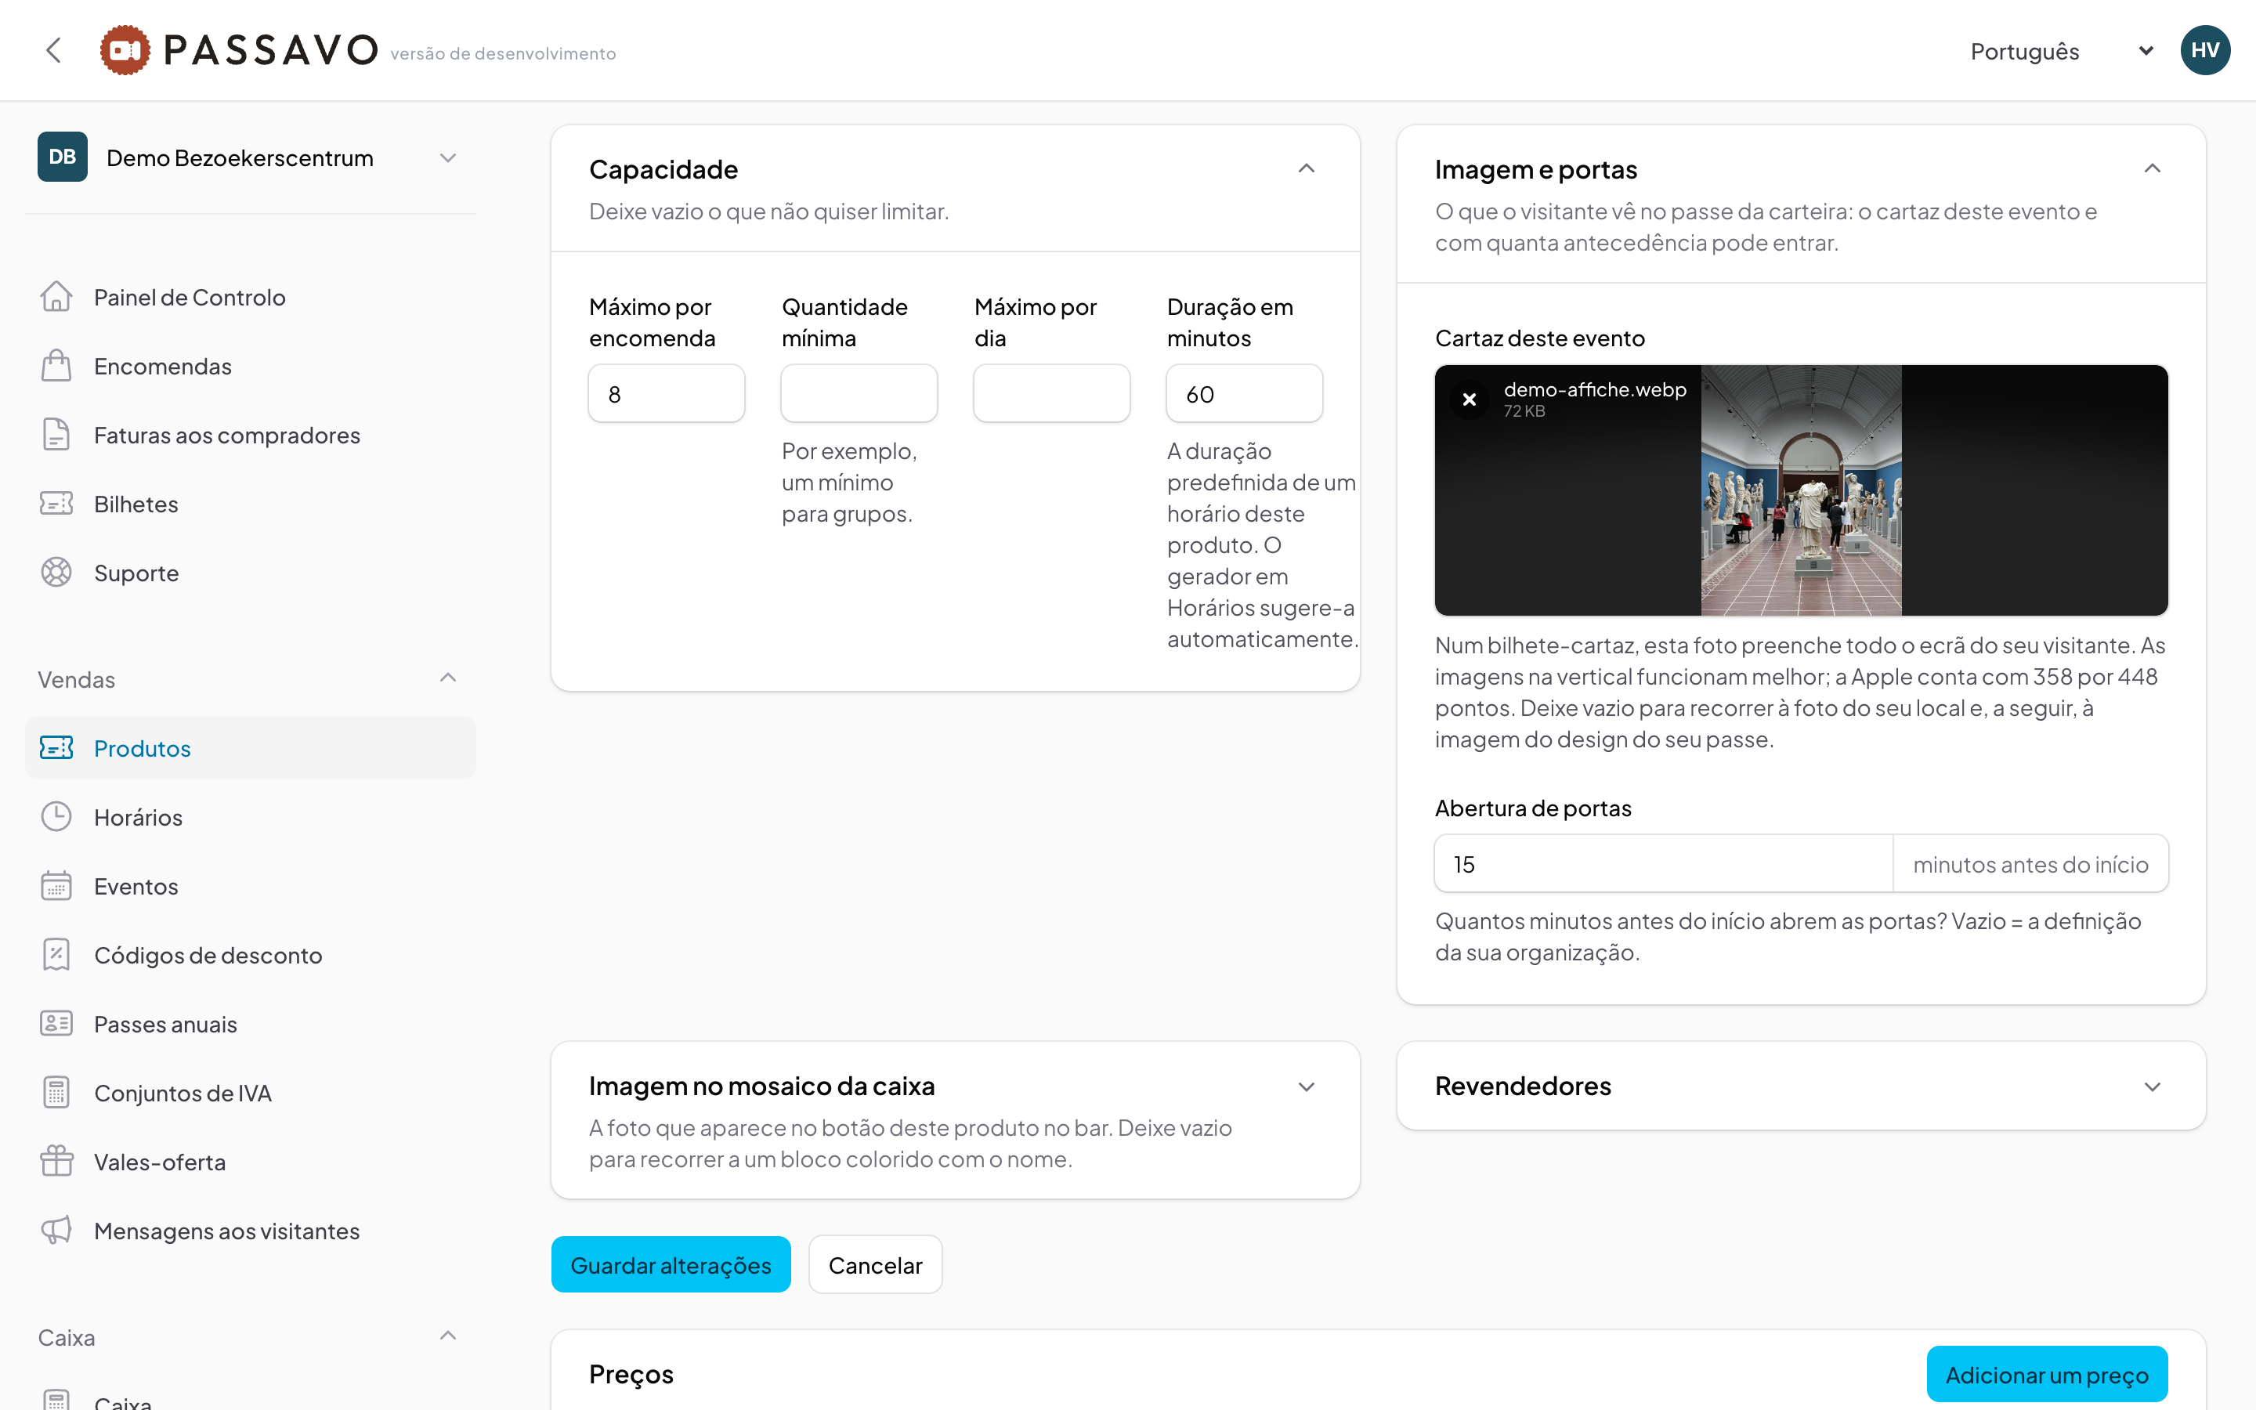Click Guardar alterações button
The height and width of the screenshot is (1410, 2256).
671,1264
